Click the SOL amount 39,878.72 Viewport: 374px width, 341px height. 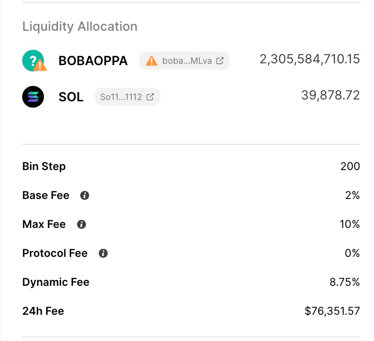click(331, 95)
